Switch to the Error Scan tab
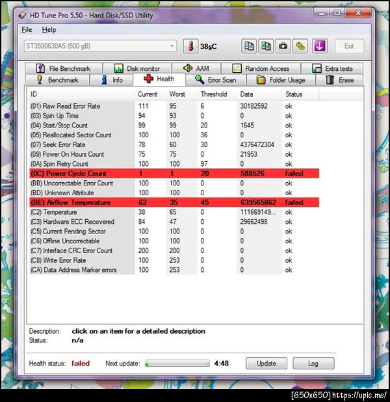390x402 pixels. coord(216,80)
